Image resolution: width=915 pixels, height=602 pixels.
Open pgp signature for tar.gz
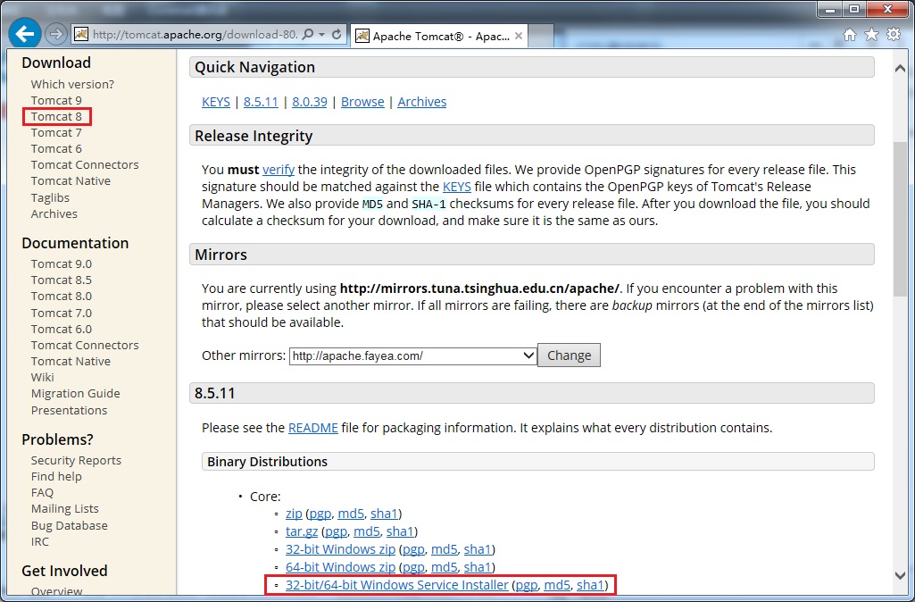(337, 532)
